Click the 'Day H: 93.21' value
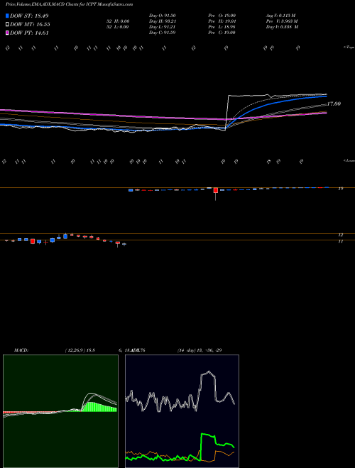This screenshot has height=468, width=355. coord(163,21)
